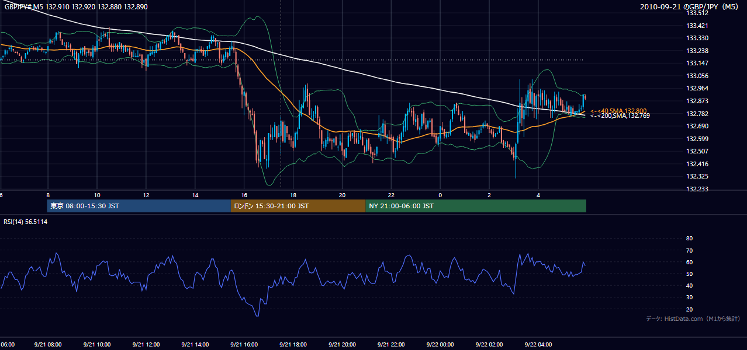This screenshot has height=350, width=747.
Task: Click the 2010-09-21 GBP/JPY (M5) chart title
Action: 690,7
